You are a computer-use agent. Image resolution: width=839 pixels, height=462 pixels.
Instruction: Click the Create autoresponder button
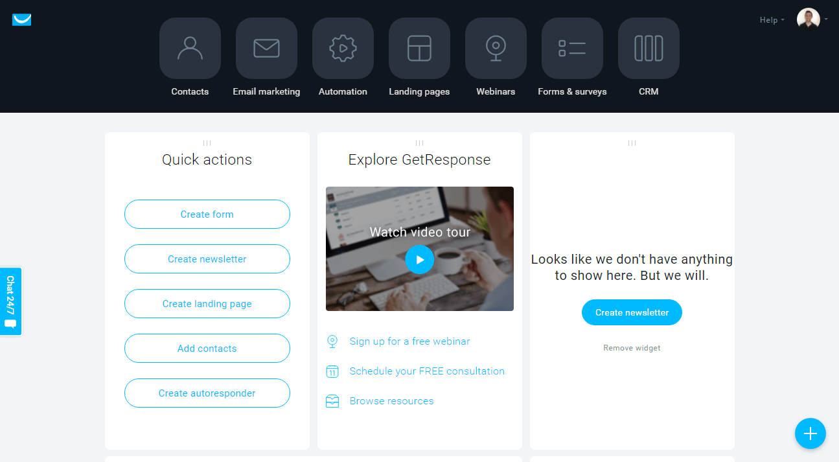207,393
